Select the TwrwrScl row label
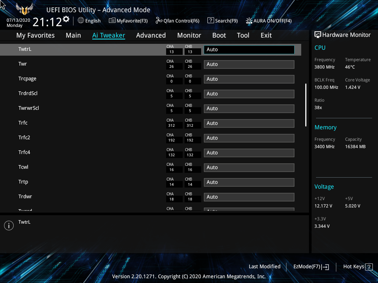 [29, 108]
